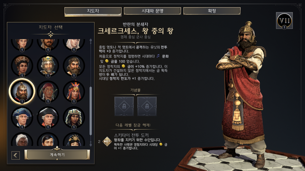Click the first locked memento slot
Screen dimensions: 305x171
click(x=124, y=106)
